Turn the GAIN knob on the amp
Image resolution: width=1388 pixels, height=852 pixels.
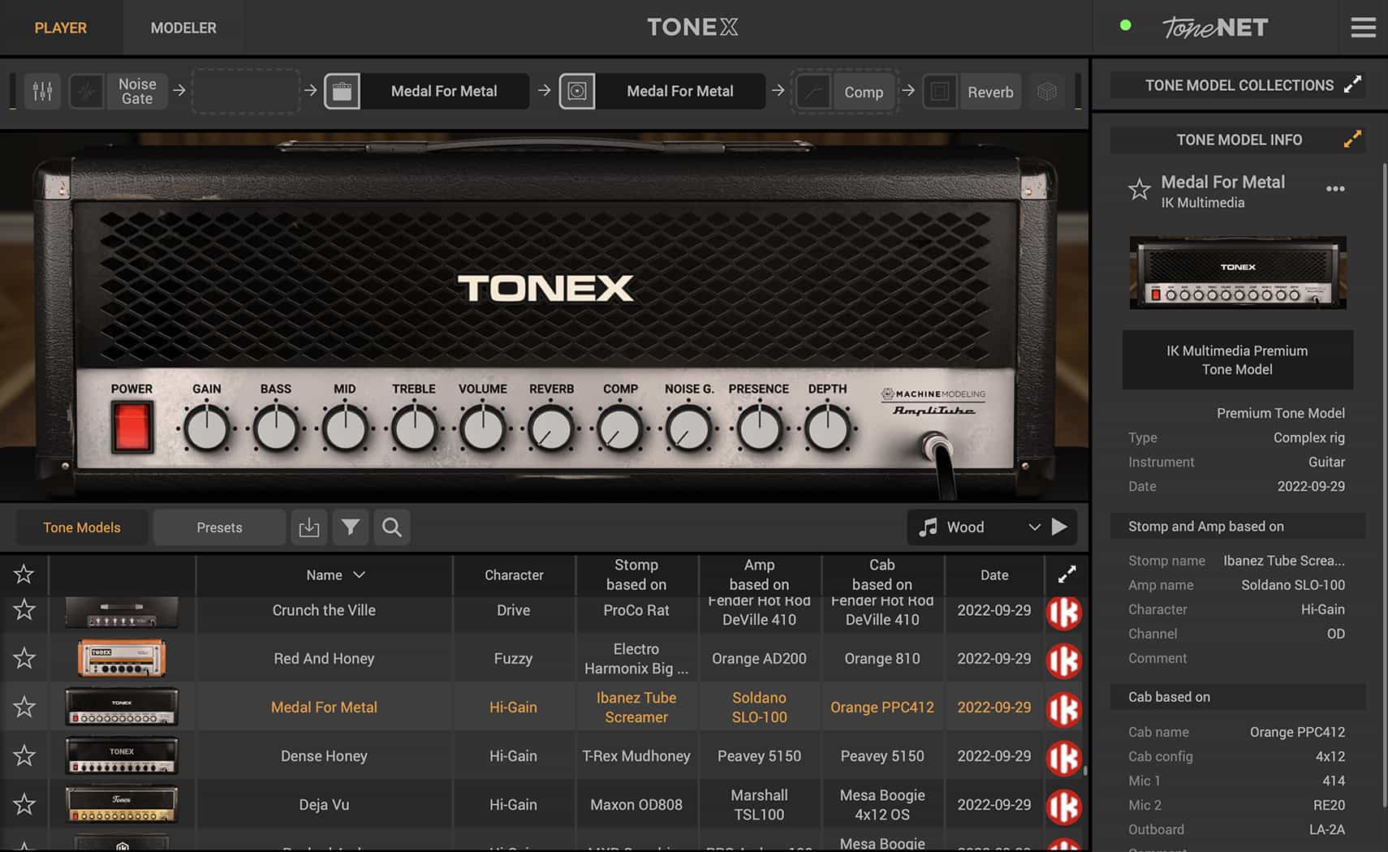206,424
